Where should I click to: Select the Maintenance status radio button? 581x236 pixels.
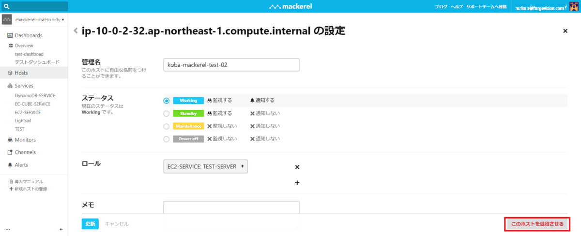point(167,126)
